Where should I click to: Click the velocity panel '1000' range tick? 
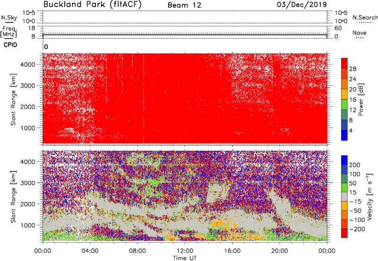[x=28, y=225]
